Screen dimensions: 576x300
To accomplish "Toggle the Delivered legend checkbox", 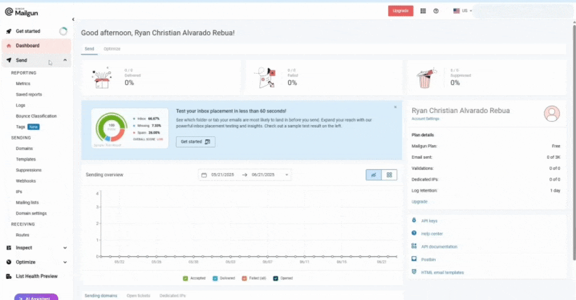I will point(215,278).
